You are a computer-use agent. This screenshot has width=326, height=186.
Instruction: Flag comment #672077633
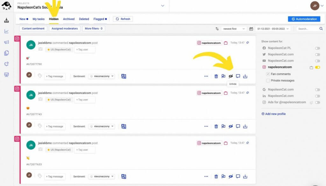point(223,177)
